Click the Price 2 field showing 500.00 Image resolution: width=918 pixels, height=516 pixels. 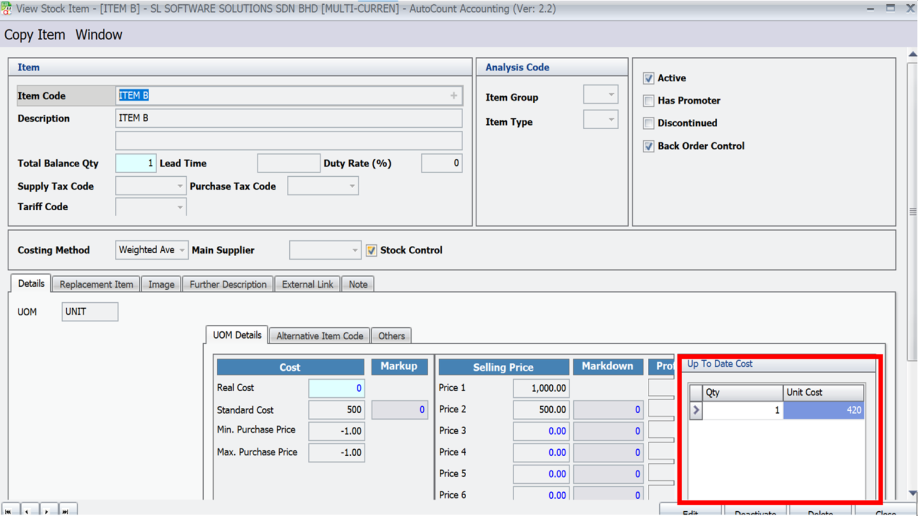541,410
